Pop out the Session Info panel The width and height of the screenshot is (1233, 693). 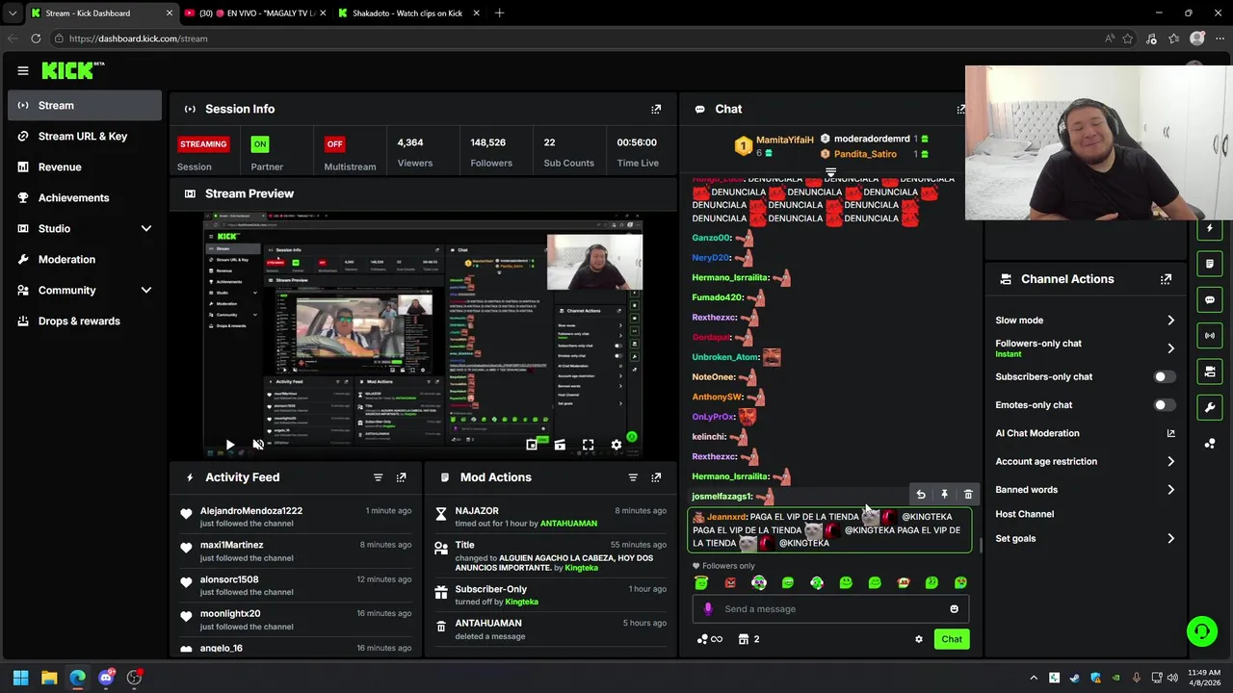[x=656, y=109]
